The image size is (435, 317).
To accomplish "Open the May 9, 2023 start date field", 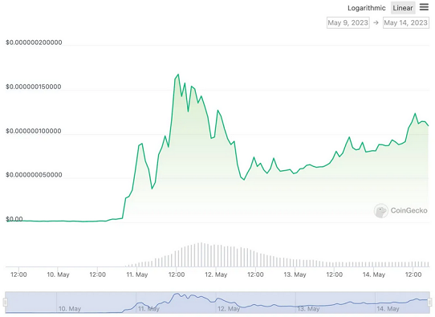I will [x=348, y=22].
